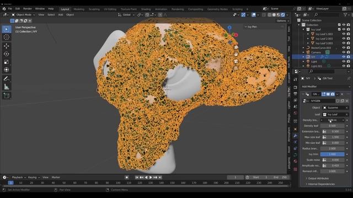Open Global transform orientation dropdown
The height and width of the screenshot is (198, 353).
126,15
